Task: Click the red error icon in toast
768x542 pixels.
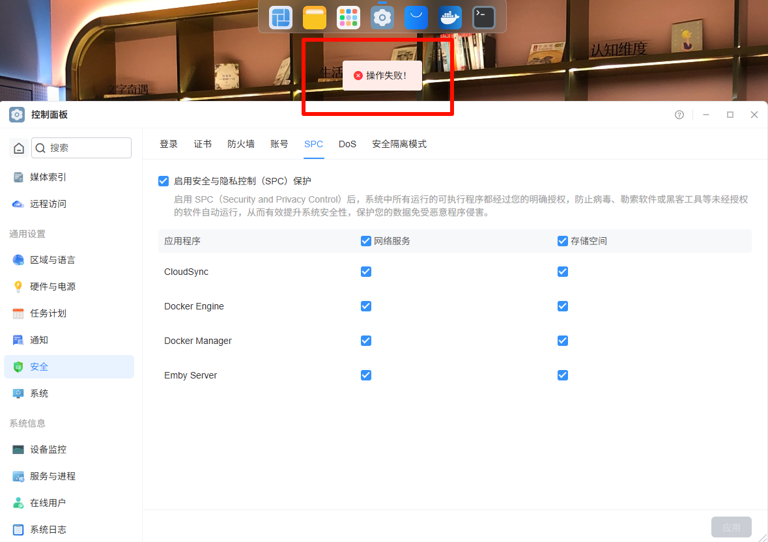Action: point(358,76)
